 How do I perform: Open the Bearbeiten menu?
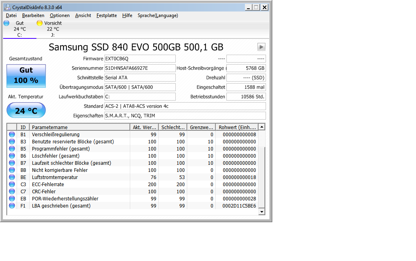point(33,15)
